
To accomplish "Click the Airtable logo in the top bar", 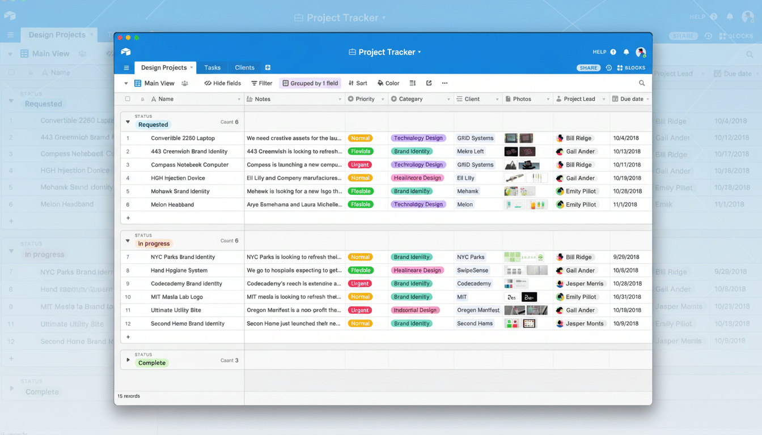I will point(125,52).
